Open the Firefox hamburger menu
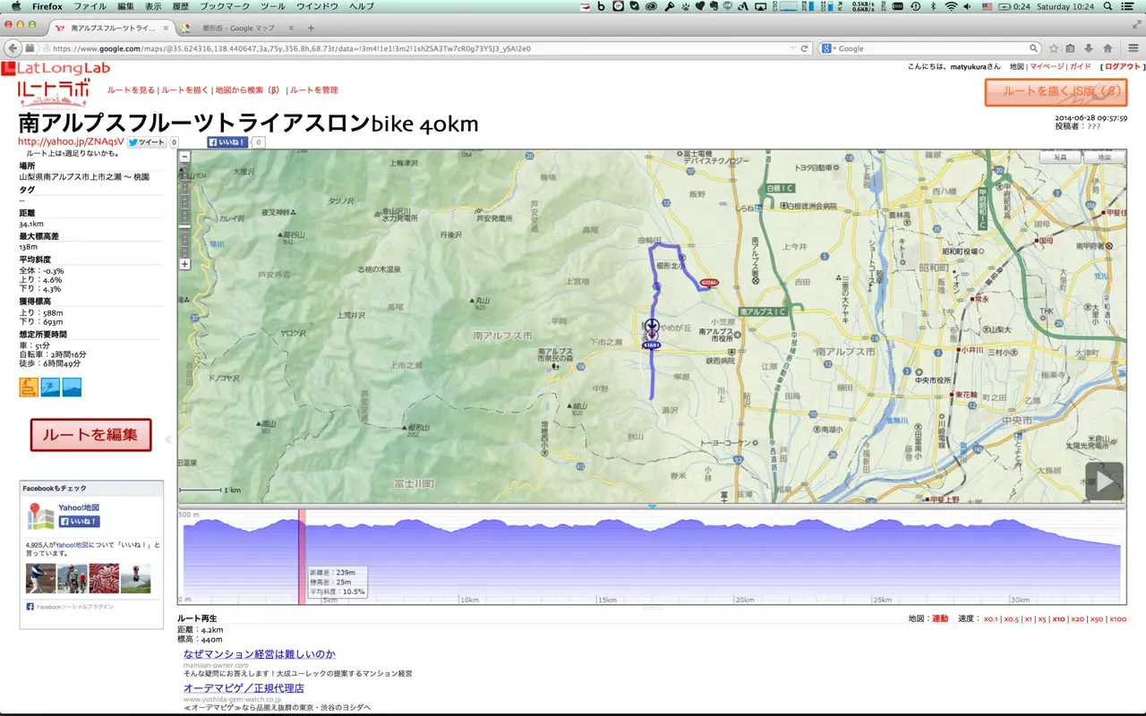This screenshot has width=1146, height=716. pyautogui.click(x=1131, y=48)
